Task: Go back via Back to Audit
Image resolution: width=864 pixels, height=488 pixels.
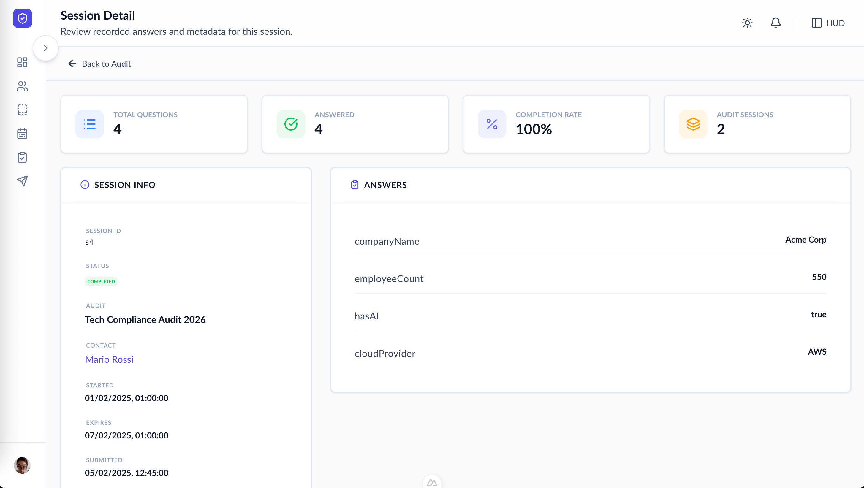Action: pos(100,64)
